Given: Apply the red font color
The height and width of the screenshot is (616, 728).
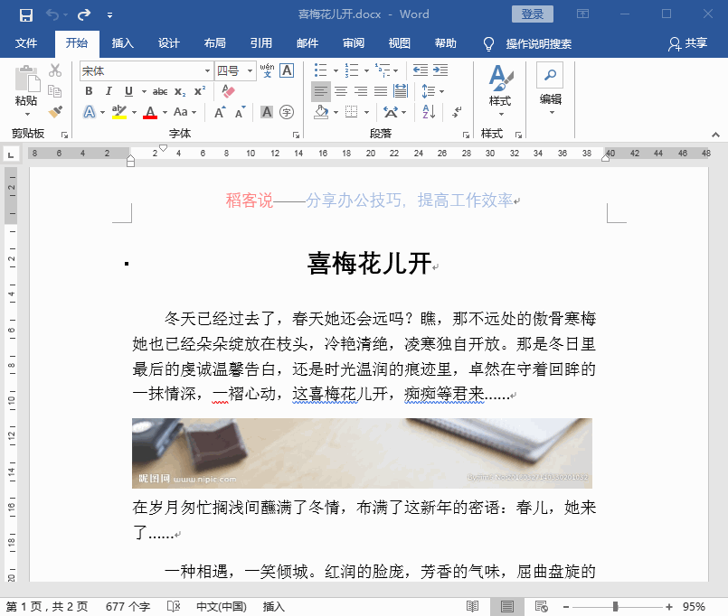Looking at the screenshot, I should 149,112.
